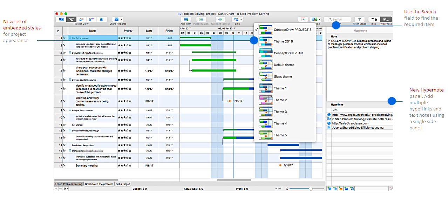The width and height of the screenshot is (448, 203).
Task: Click the add document hyperlink icon
Action: (335, 189)
